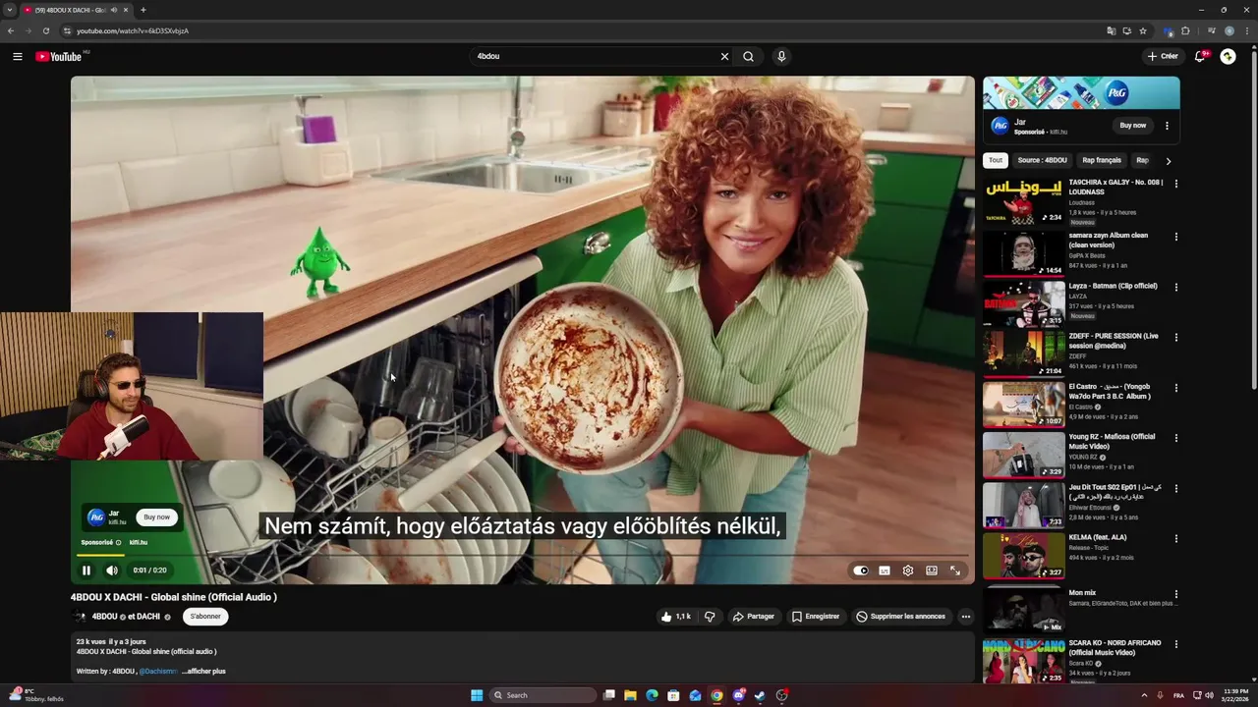1258x707 pixels.
Task: Open SCARA KO - NORD AFRICANO thumbnail
Action: pyautogui.click(x=1024, y=661)
